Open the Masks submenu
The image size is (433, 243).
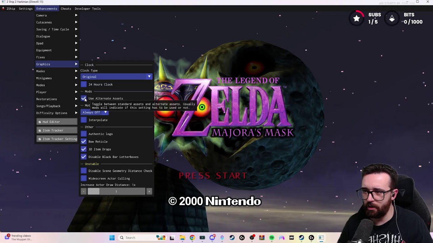click(x=57, y=71)
